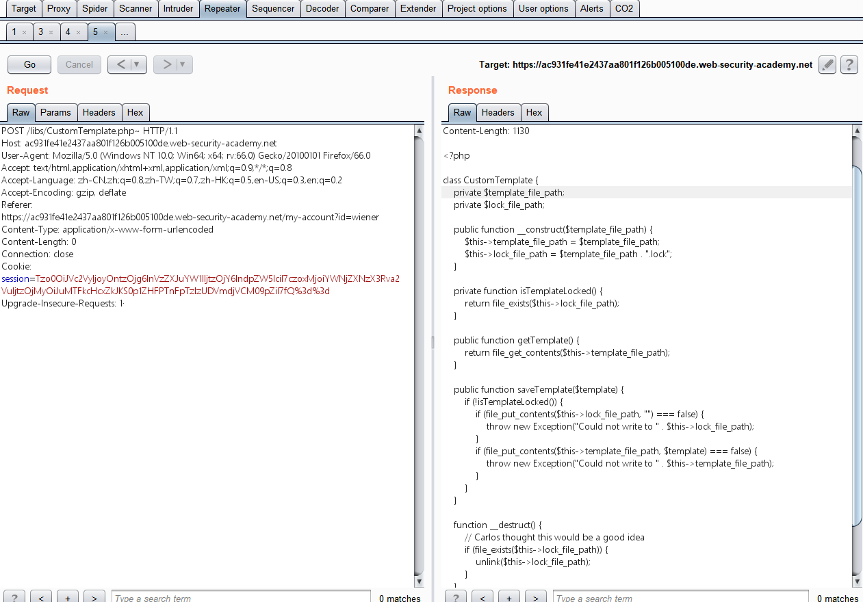
Task: Close Repeater tab 5
Action: pyautogui.click(x=105, y=32)
